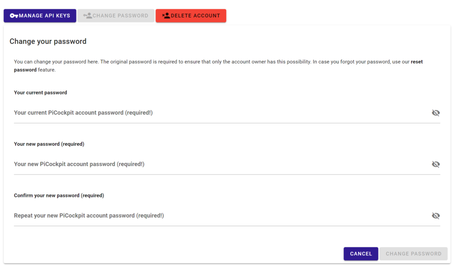
Task: Reveal the repeated new password with eye icon
Action: (435, 215)
